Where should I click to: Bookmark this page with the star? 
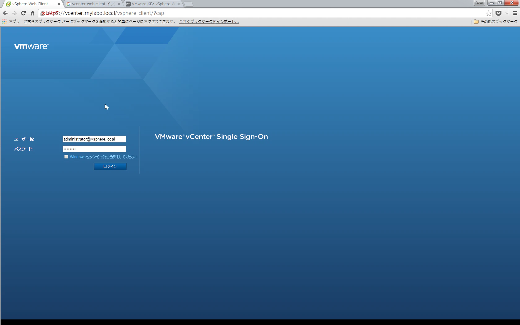(x=488, y=13)
